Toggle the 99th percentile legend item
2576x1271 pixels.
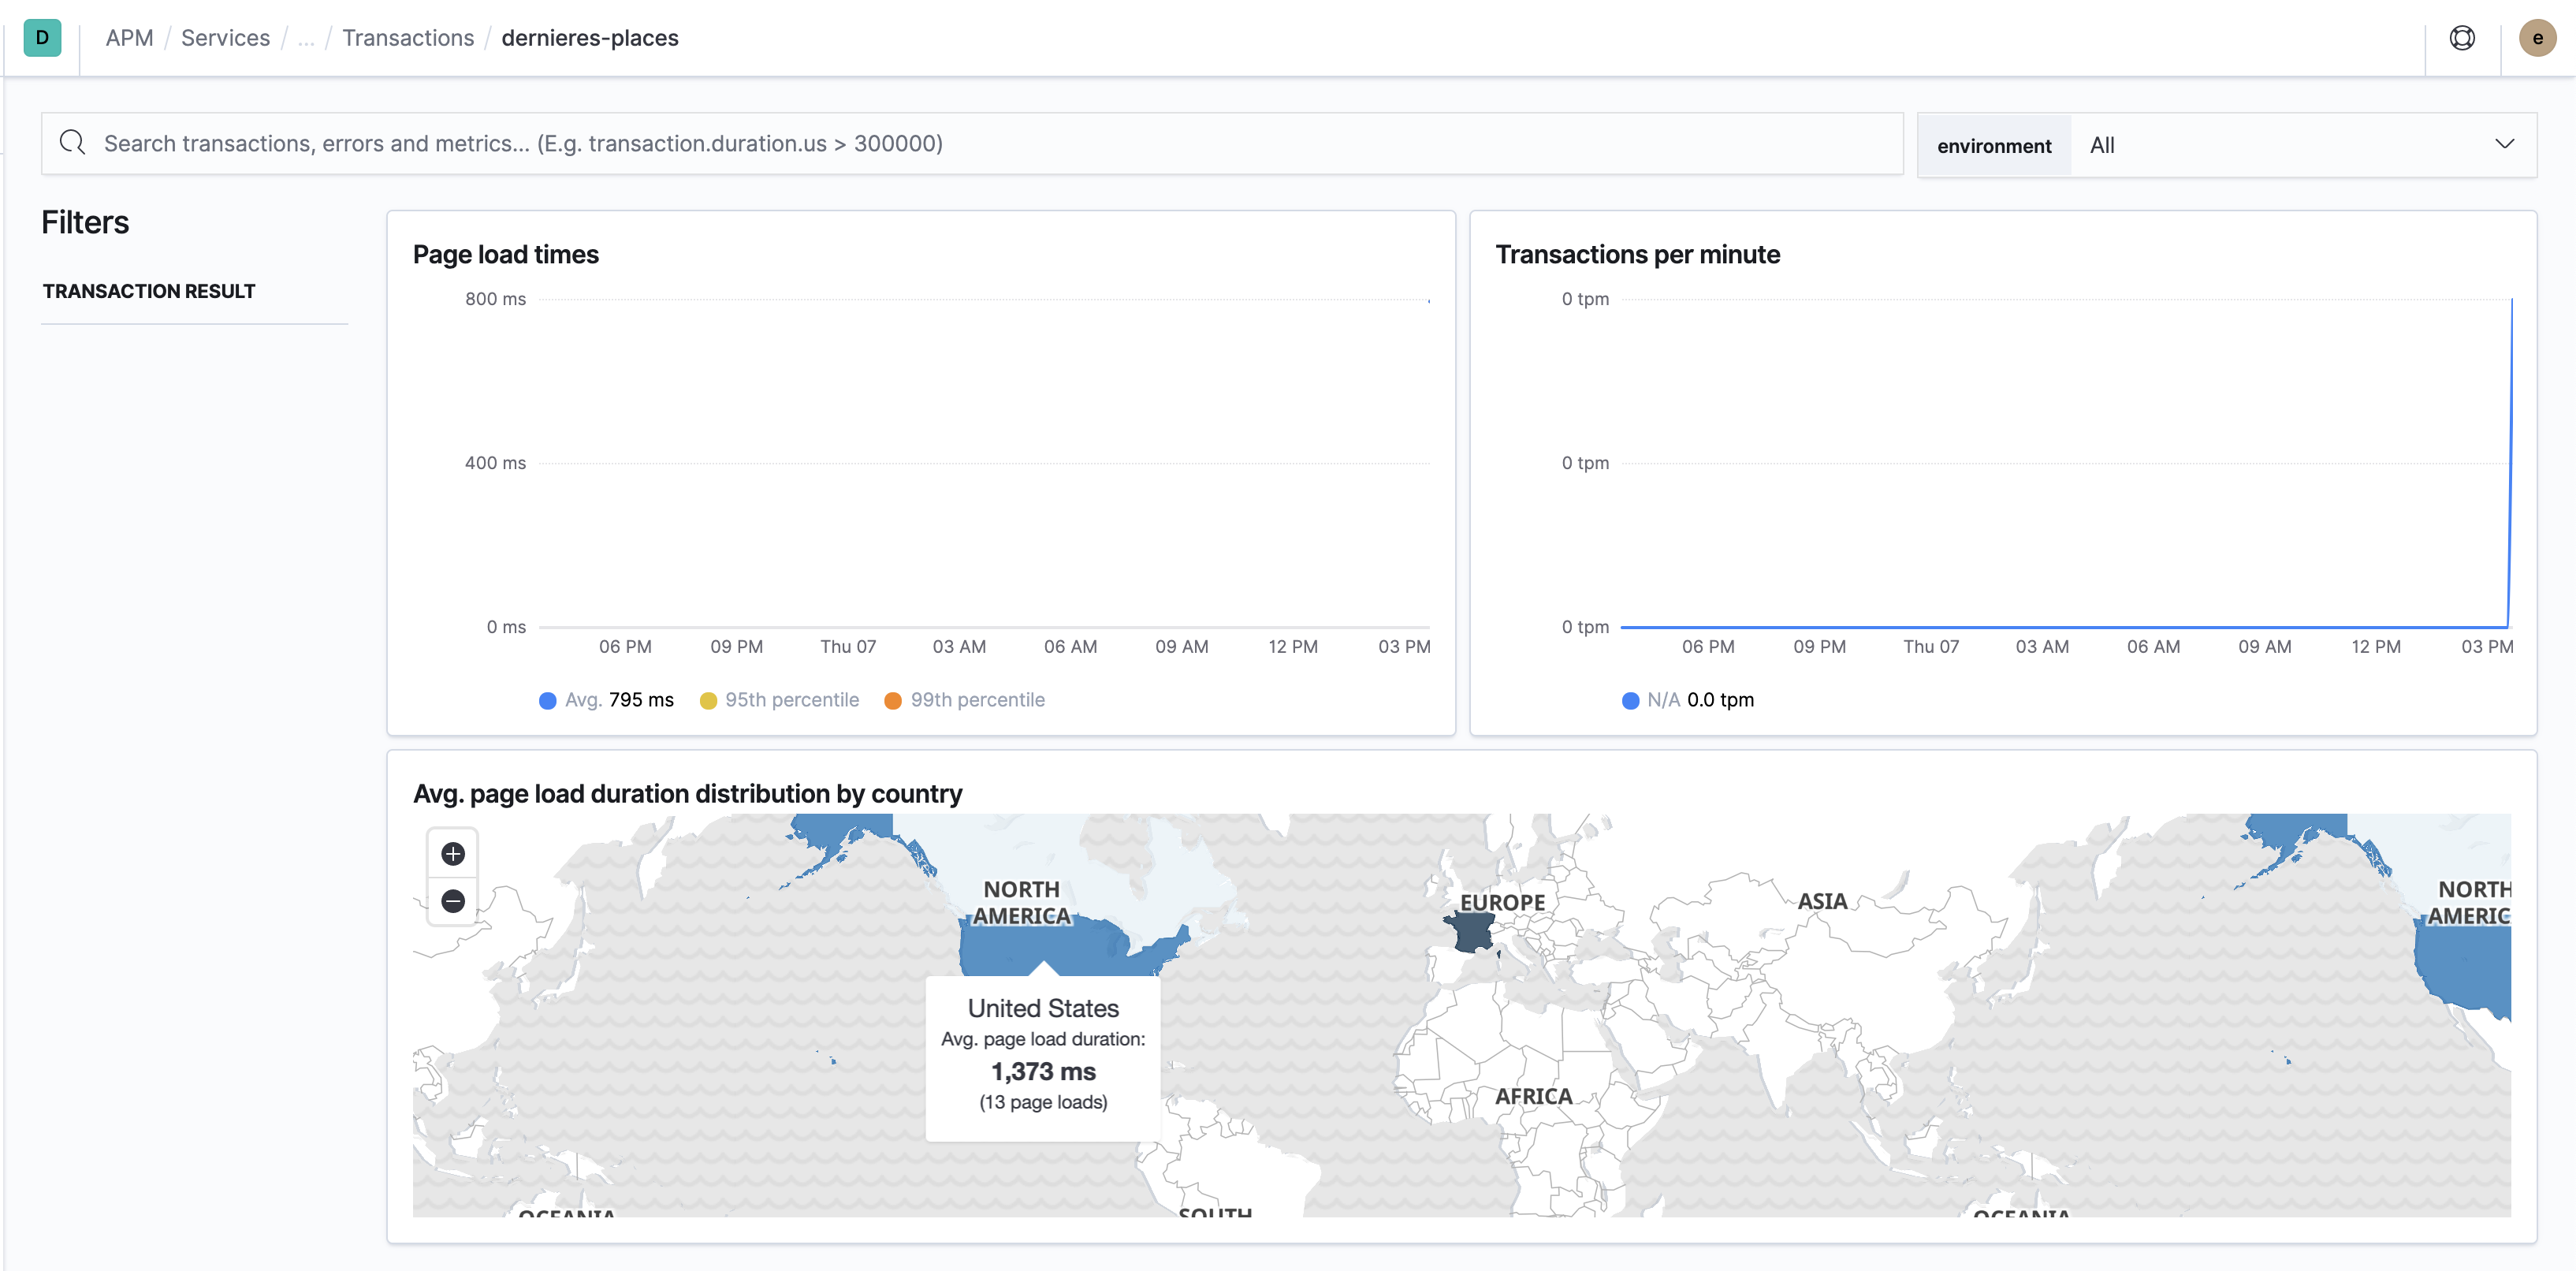pyautogui.click(x=964, y=700)
